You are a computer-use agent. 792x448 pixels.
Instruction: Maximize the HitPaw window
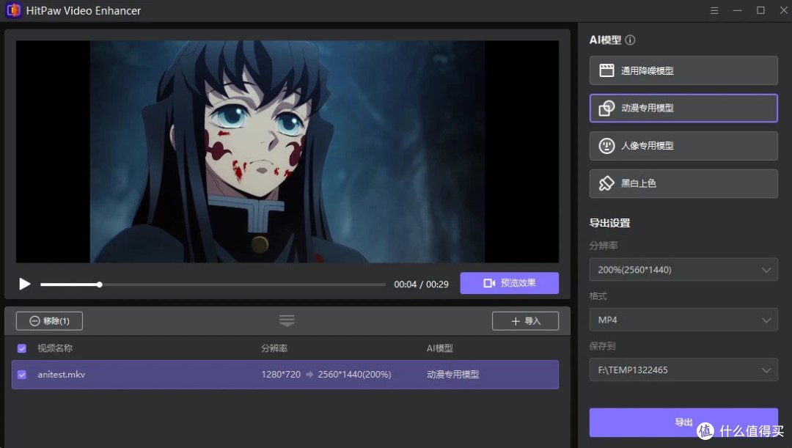click(760, 10)
